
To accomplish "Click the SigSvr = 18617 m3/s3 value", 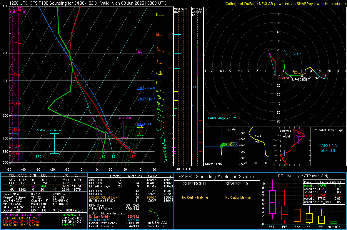I will 68,210.
